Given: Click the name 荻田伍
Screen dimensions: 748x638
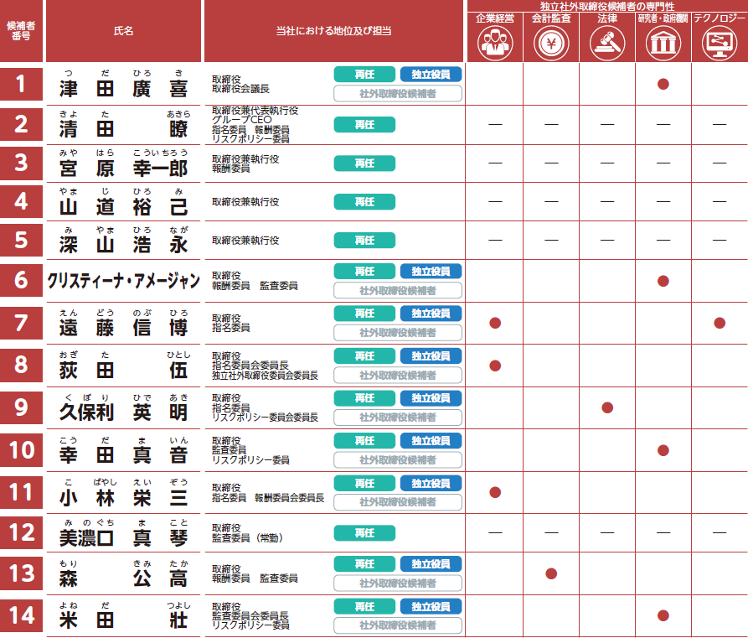Looking at the screenshot, I should 124,370.
